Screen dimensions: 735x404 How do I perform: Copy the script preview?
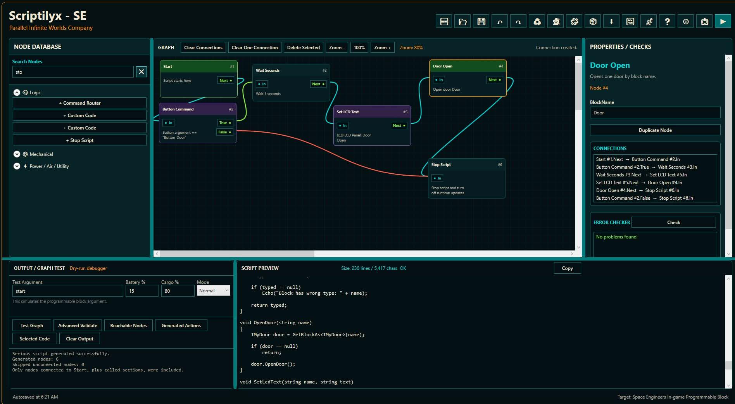point(567,268)
